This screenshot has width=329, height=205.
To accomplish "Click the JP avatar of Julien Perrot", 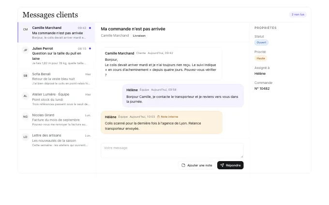I will point(25,50).
